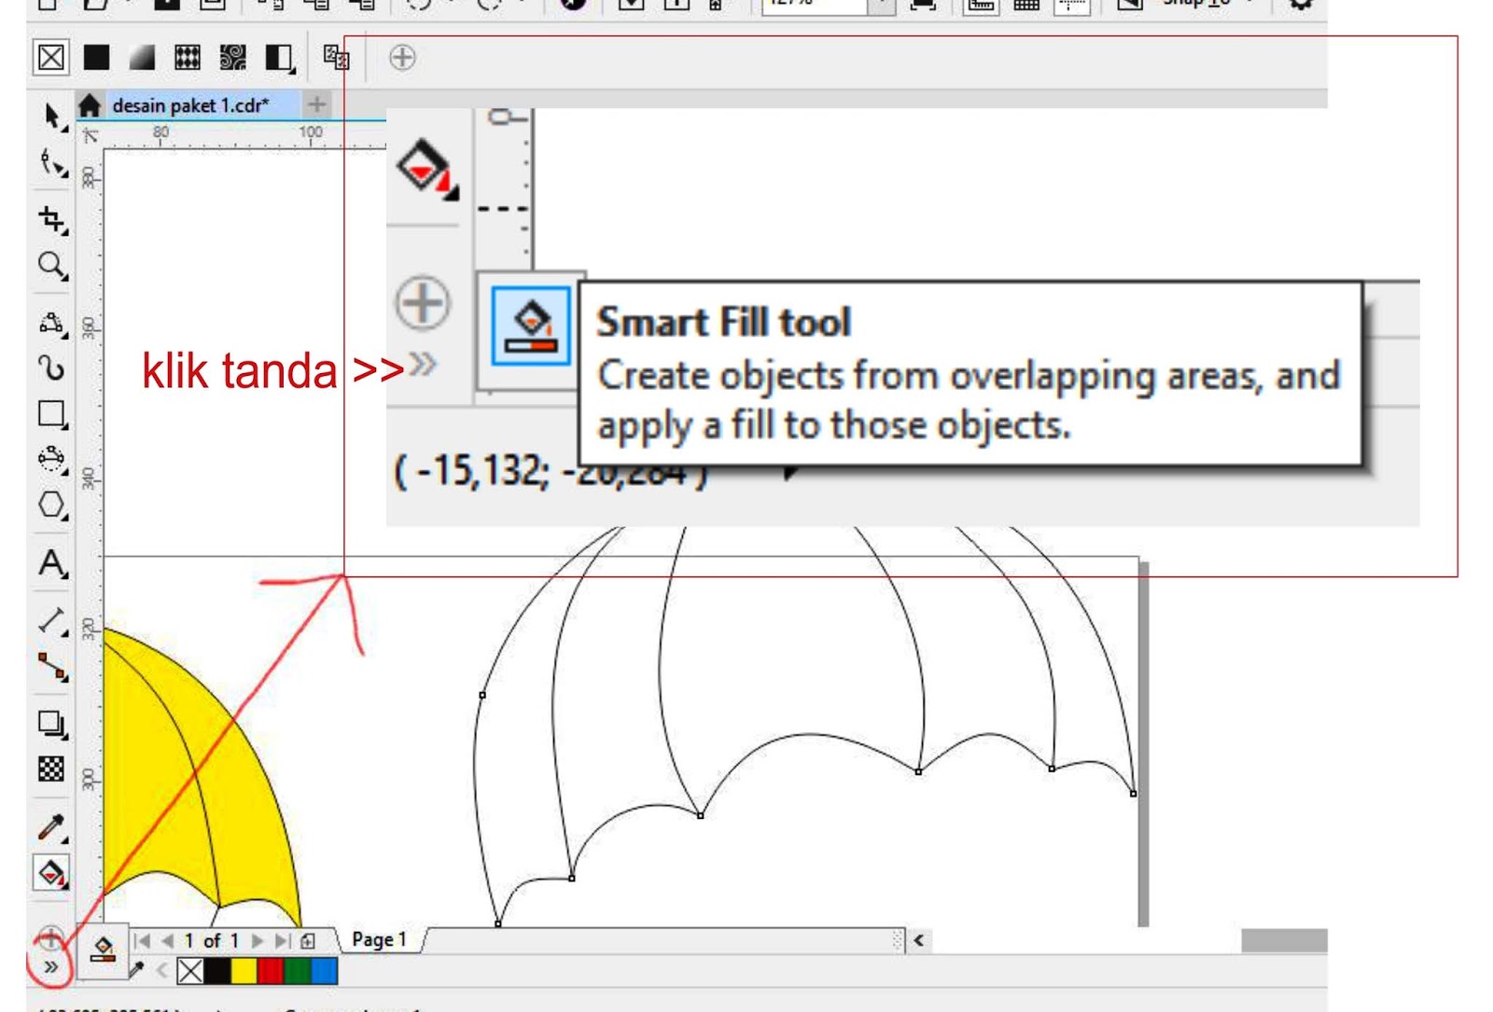Fill with yellow from the color palette

243,971
